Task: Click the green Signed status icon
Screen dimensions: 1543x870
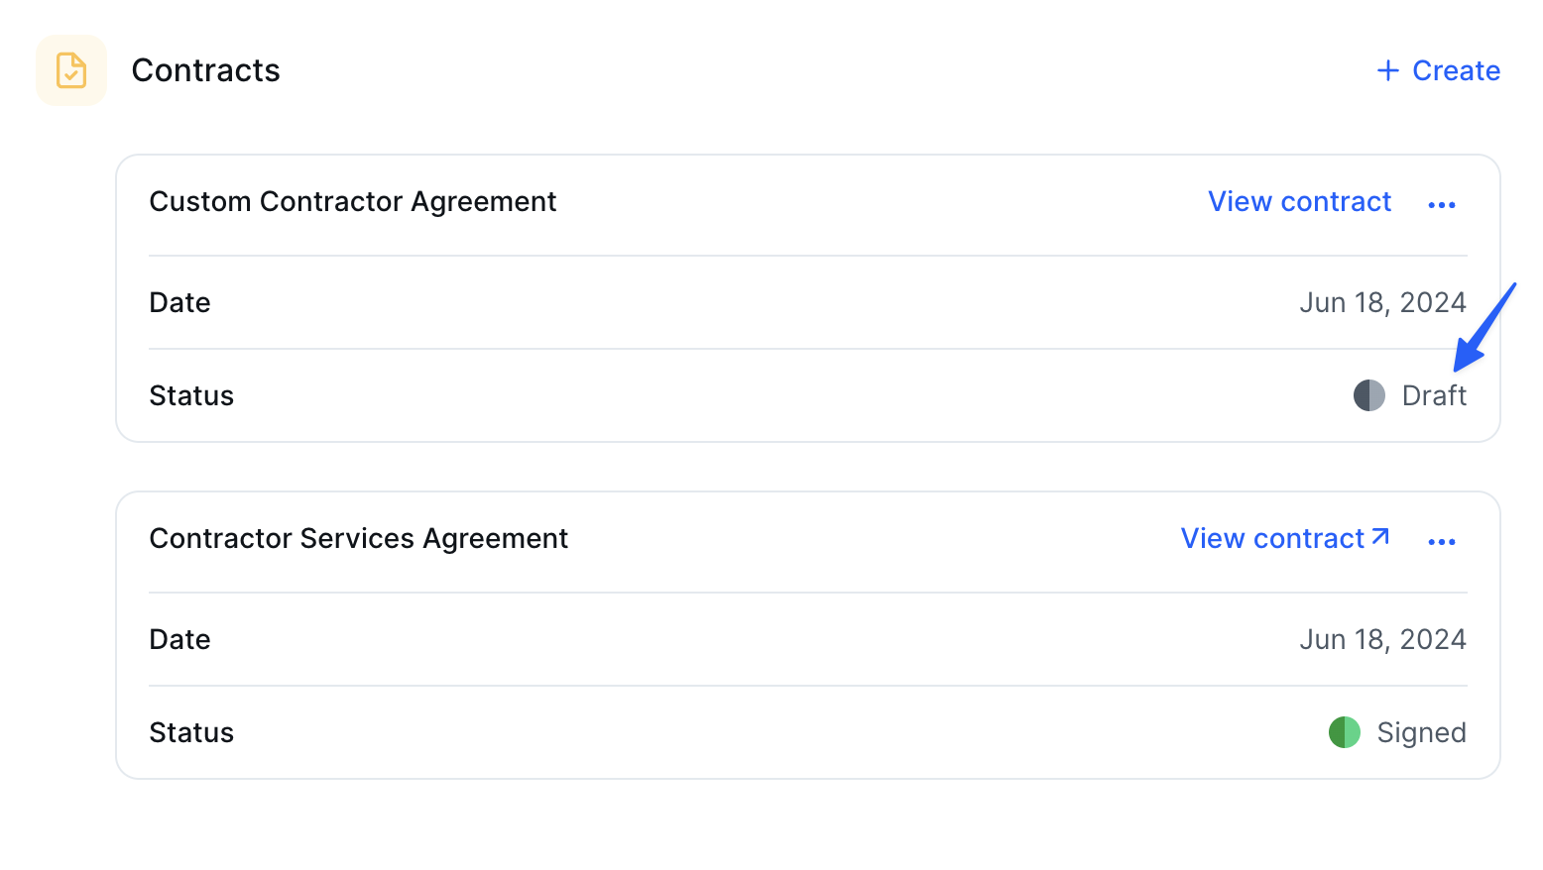Action: pyautogui.click(x=1345, y=732)
